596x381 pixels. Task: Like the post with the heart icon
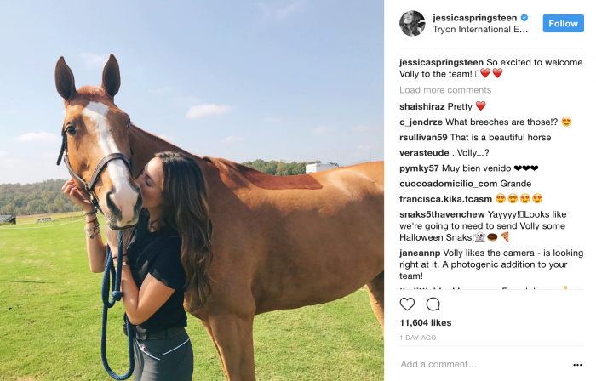tap(407, 304)
